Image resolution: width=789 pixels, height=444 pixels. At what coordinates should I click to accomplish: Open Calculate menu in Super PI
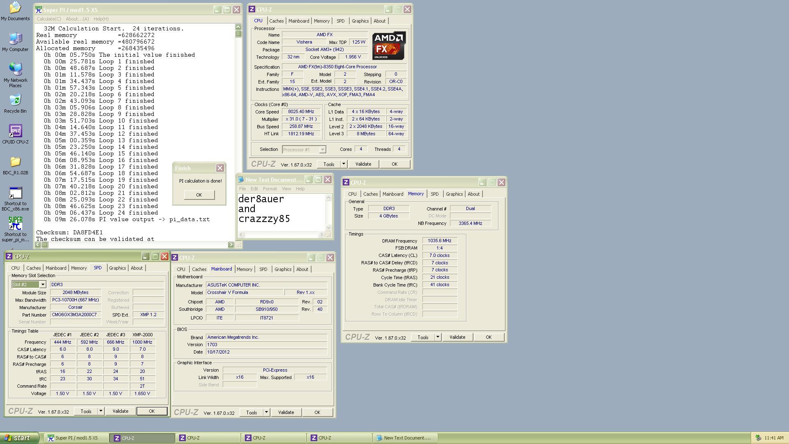tap(48, 19)
